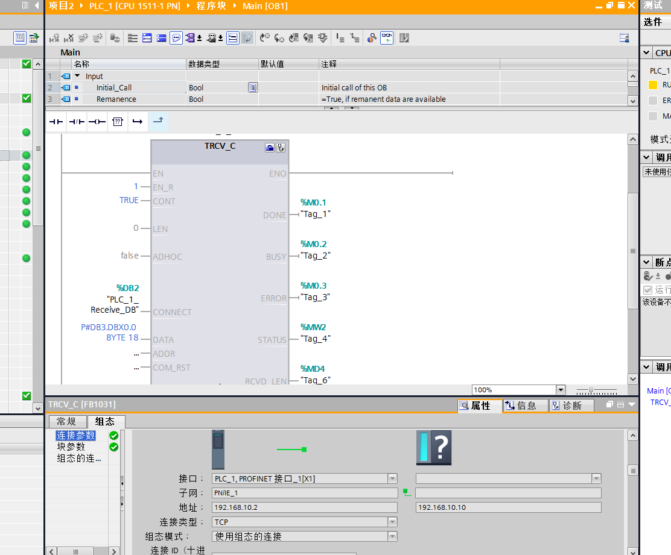Insert an empty box instruction
This screenshot has width=671, height=555.
coord(118,122)
